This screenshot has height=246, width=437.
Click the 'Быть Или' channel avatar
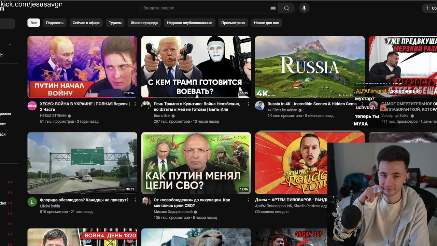[x=146, y=106]
